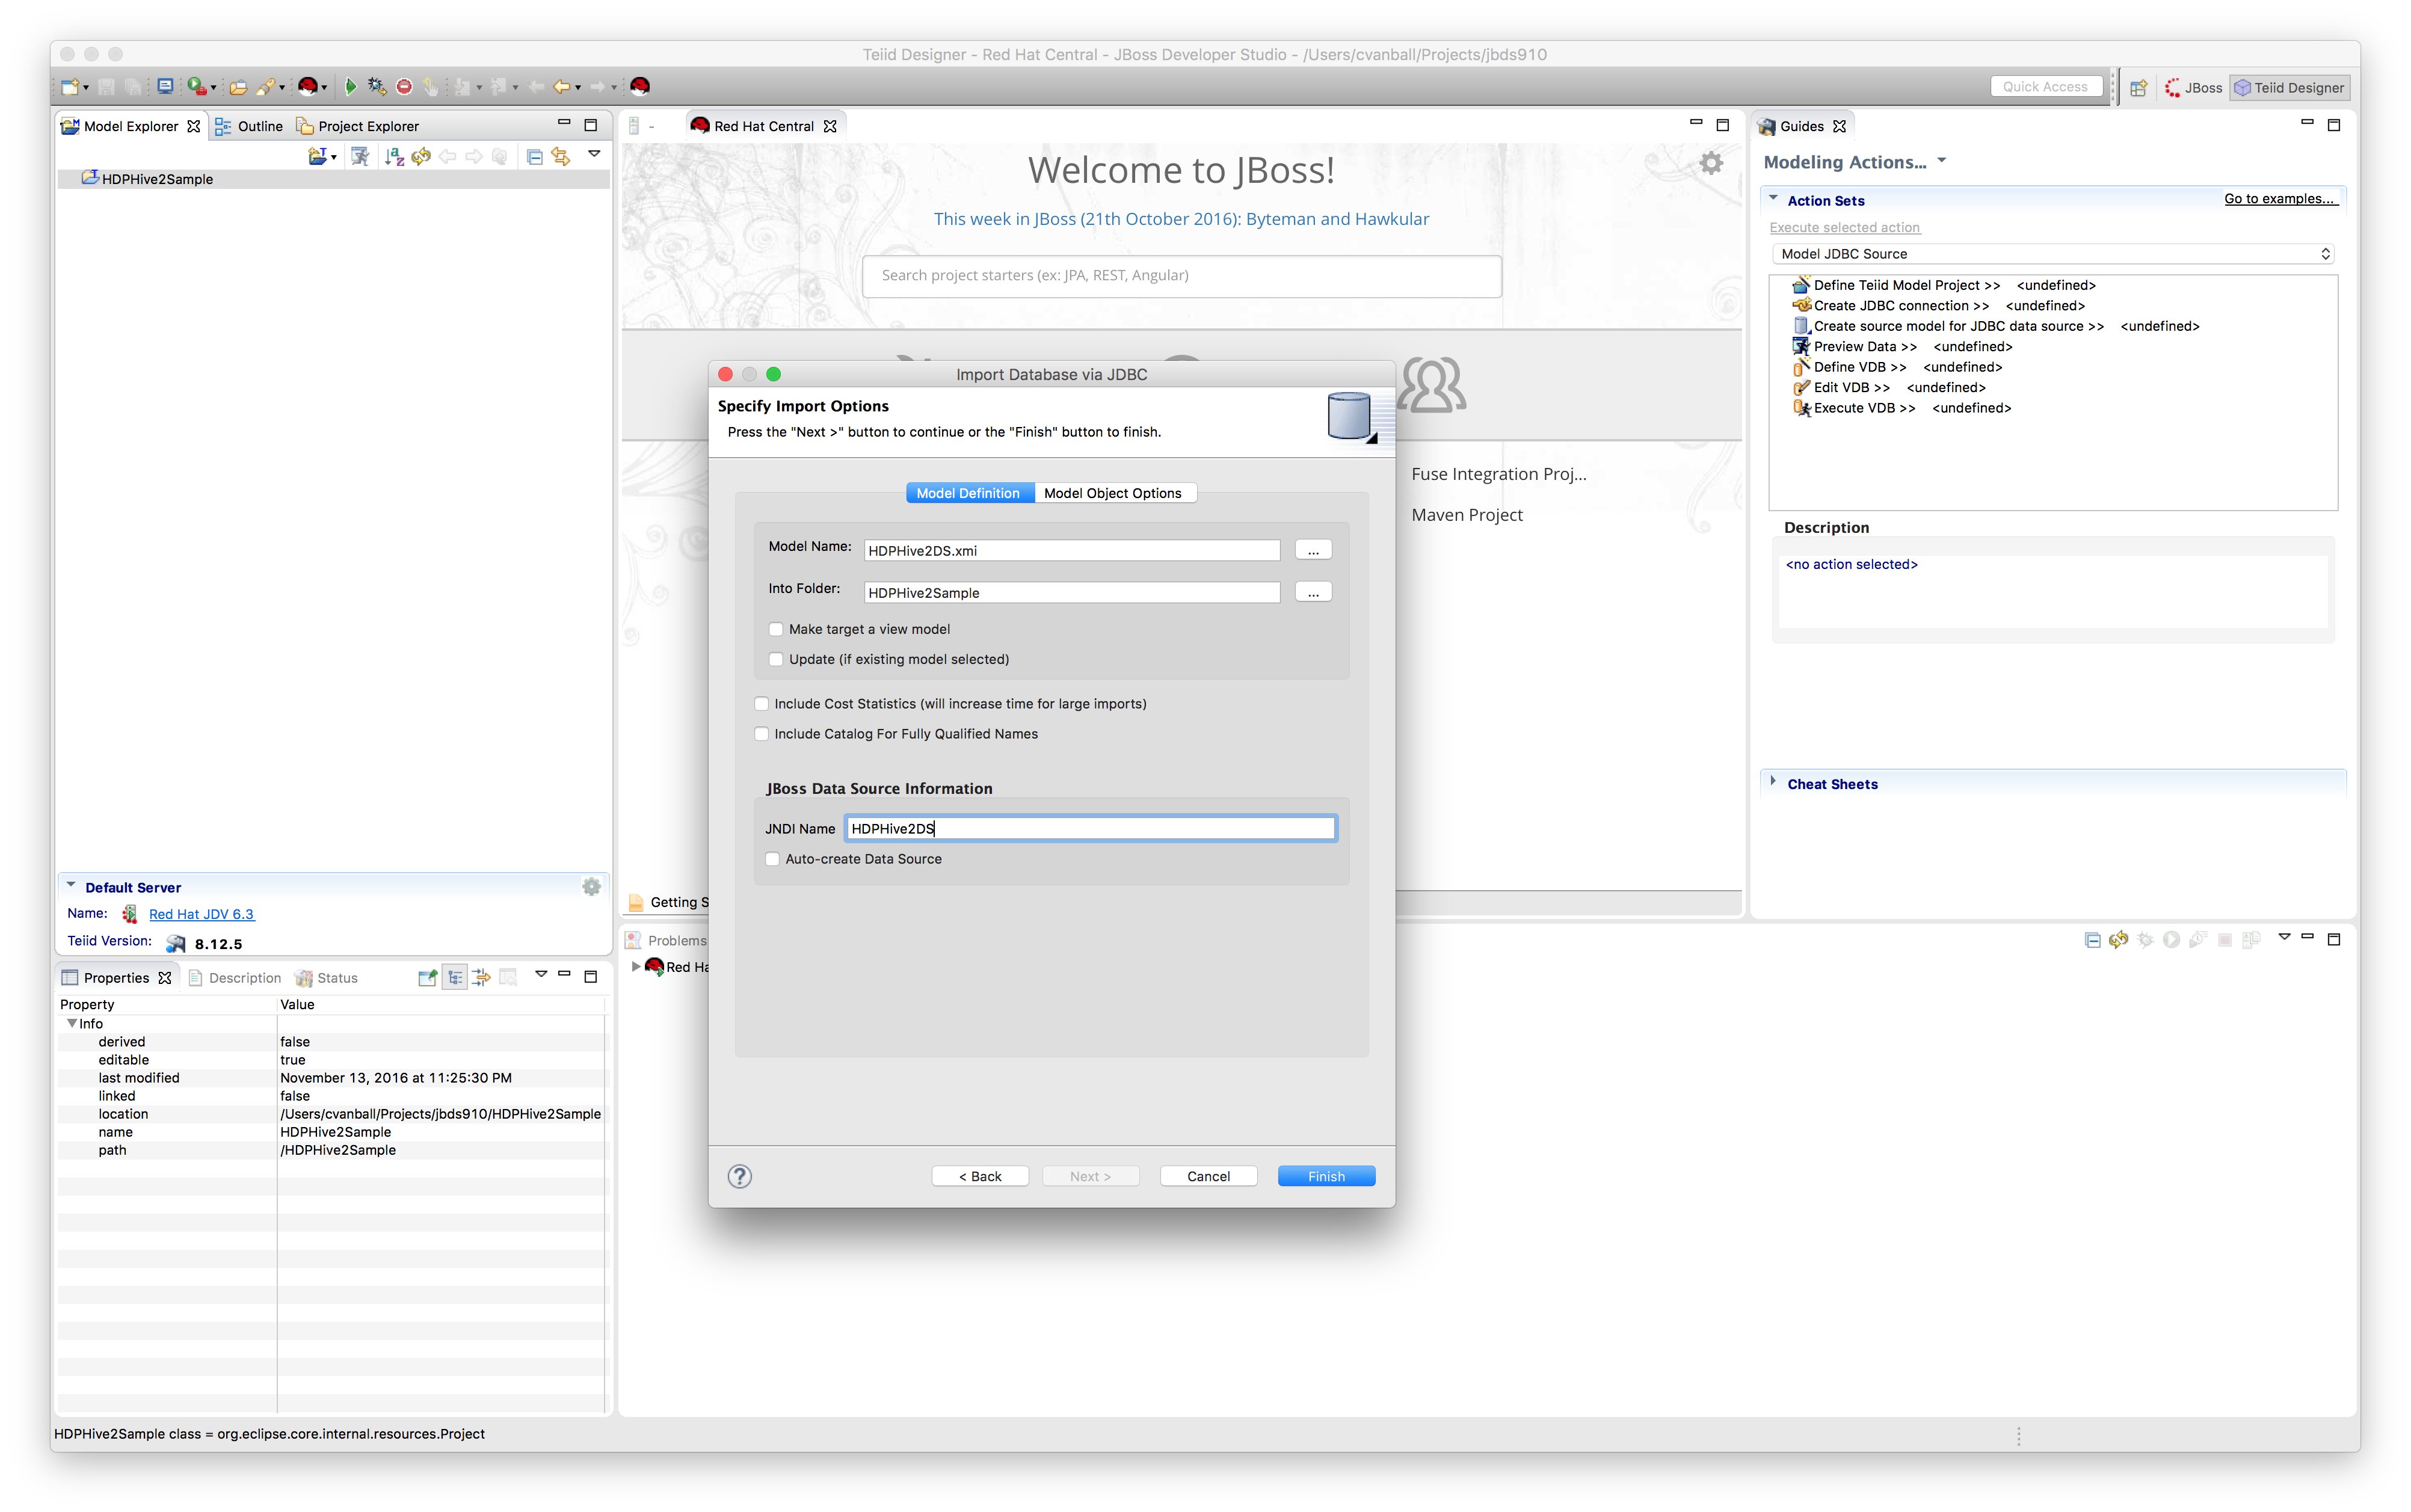Click the red Stop icon in toolbar
The height and width of the screenshot is (1512, 2411).
(x=404, y=87)
